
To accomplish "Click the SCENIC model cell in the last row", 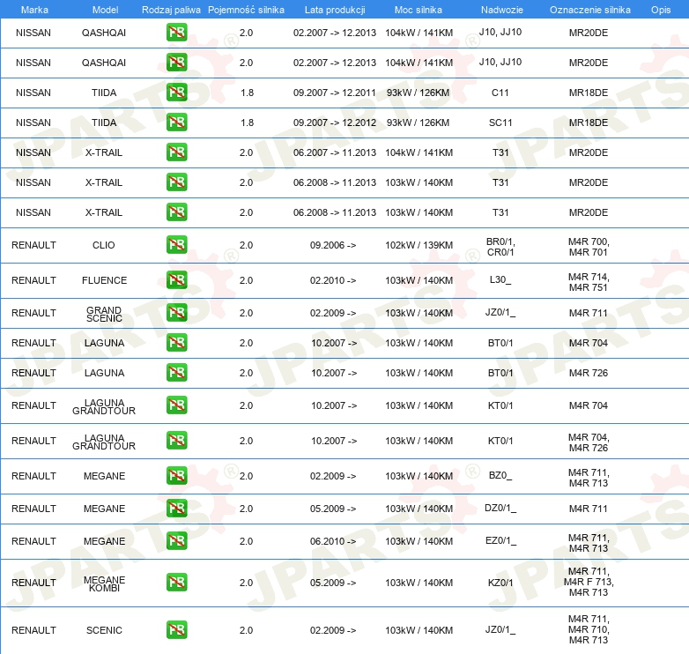I will point(104,630).
